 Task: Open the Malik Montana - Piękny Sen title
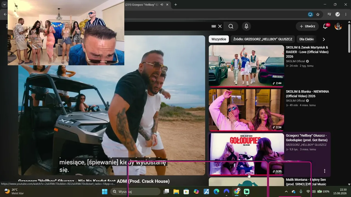(306, 182)
